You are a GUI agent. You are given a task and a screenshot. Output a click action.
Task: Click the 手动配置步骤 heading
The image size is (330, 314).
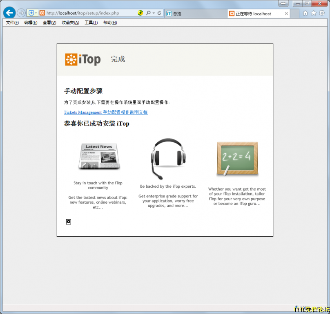click(83, 91)
